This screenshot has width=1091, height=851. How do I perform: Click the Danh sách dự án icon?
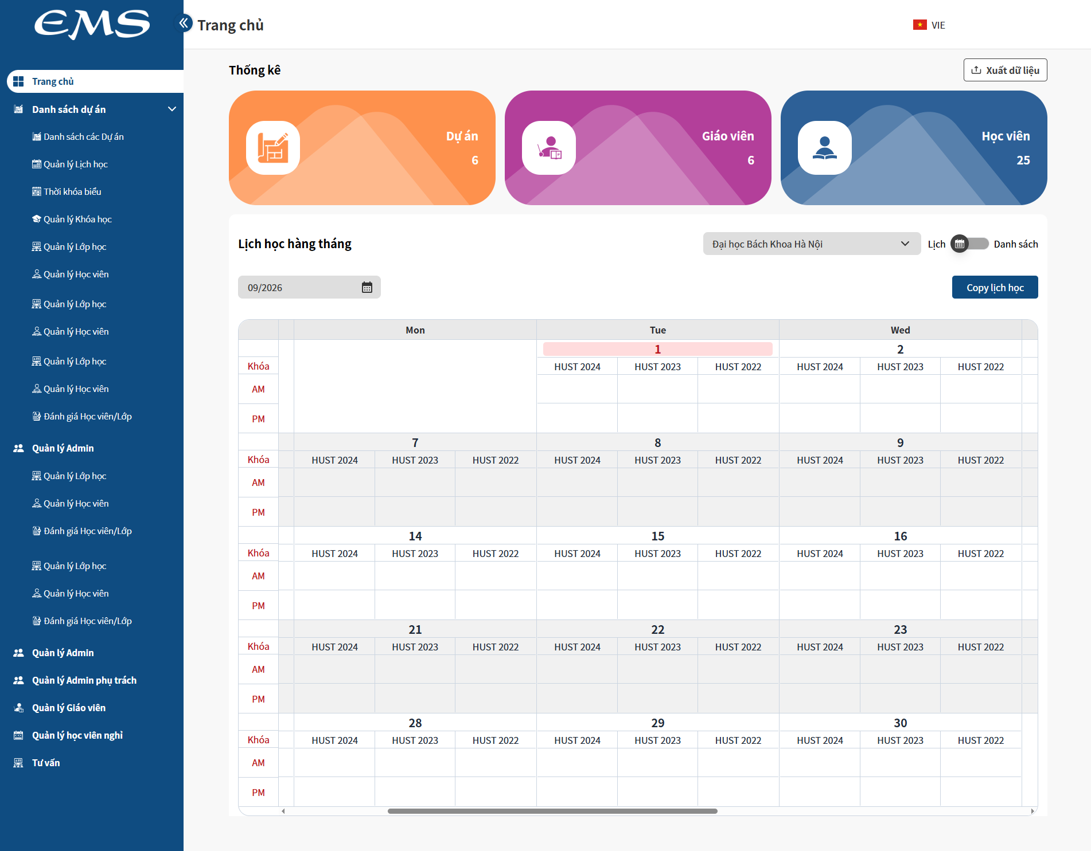[x=18, y=109]
